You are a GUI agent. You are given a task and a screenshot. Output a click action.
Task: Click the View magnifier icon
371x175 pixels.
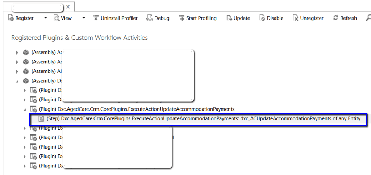[57, 18]
